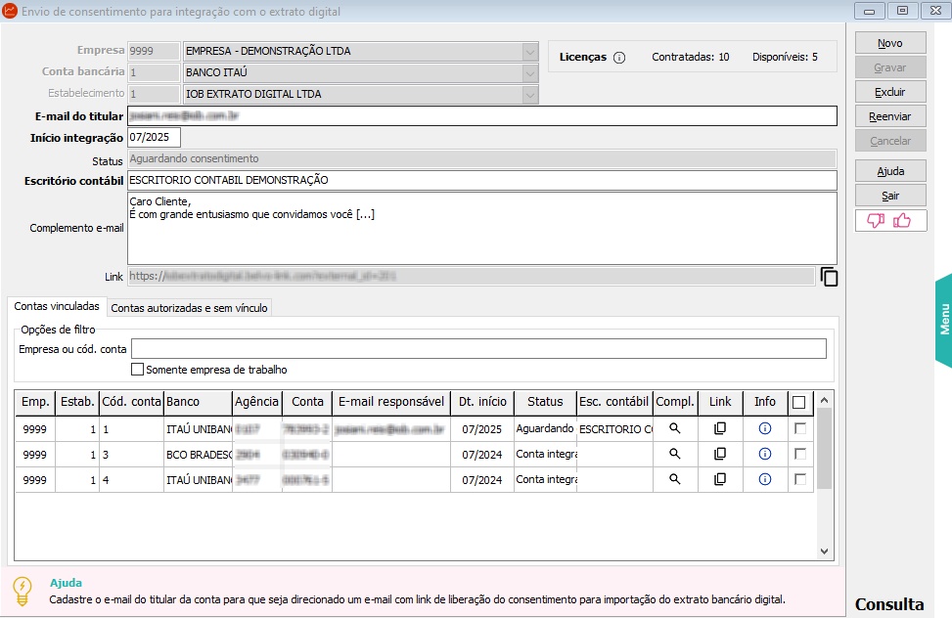The height and width of the screenshot is (618, 952).
Task: Click the Licenças info icon
Action: pyautogui.click(x=618, y=58)
